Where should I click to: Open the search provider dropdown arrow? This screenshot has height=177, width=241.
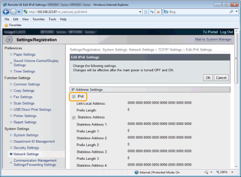[237, 11]
